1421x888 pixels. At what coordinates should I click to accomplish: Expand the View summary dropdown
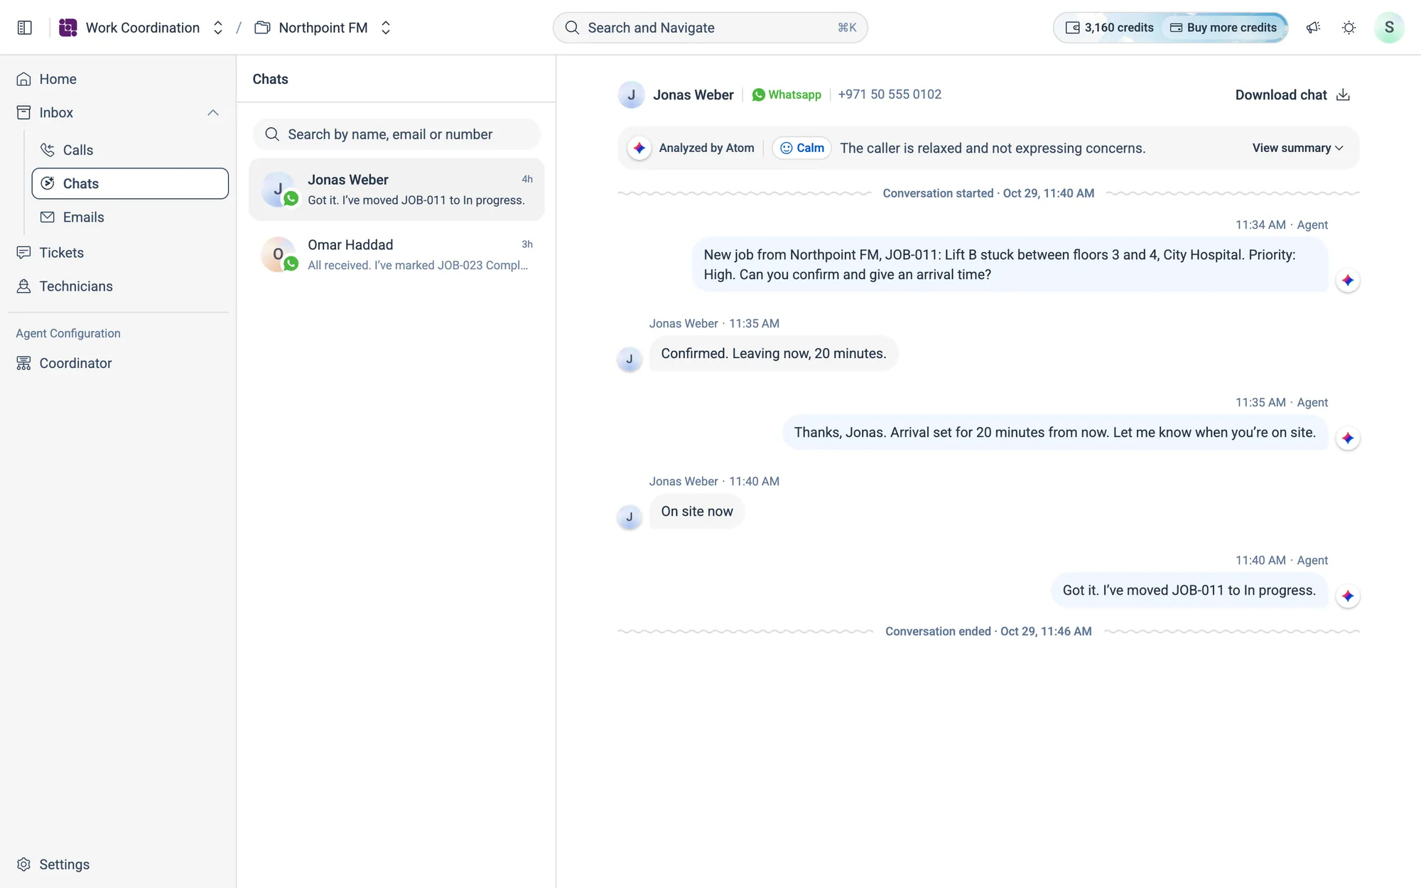1297,148
